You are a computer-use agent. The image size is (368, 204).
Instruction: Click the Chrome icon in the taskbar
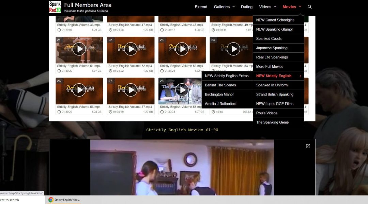click(x=51, y=200)
